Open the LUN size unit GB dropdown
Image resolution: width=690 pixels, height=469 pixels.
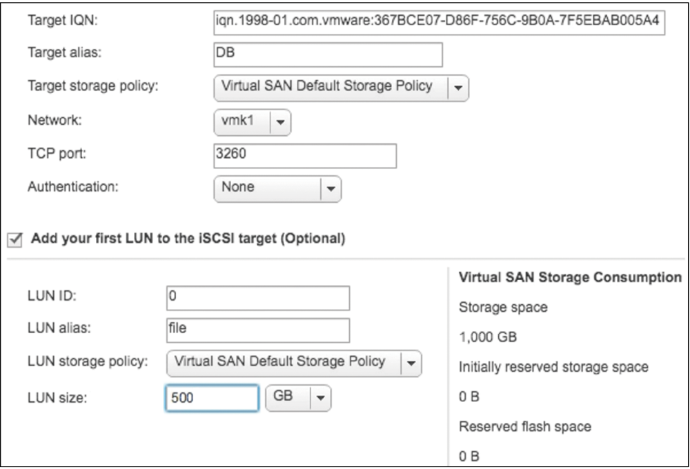298,398
